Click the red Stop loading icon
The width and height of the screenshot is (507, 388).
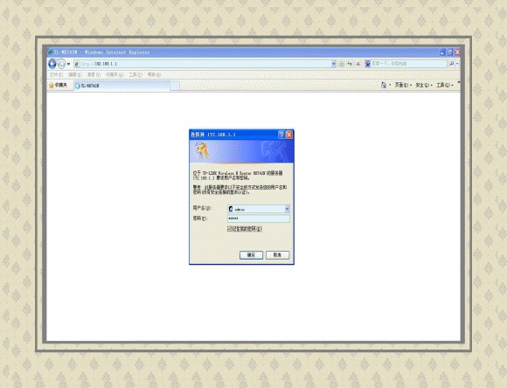[358, 64]
